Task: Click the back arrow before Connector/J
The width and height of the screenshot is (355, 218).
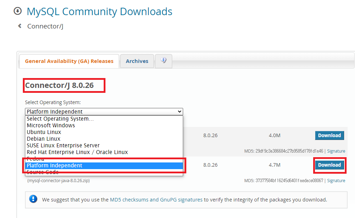Action: pyautogui.click(x=20, y=26)
